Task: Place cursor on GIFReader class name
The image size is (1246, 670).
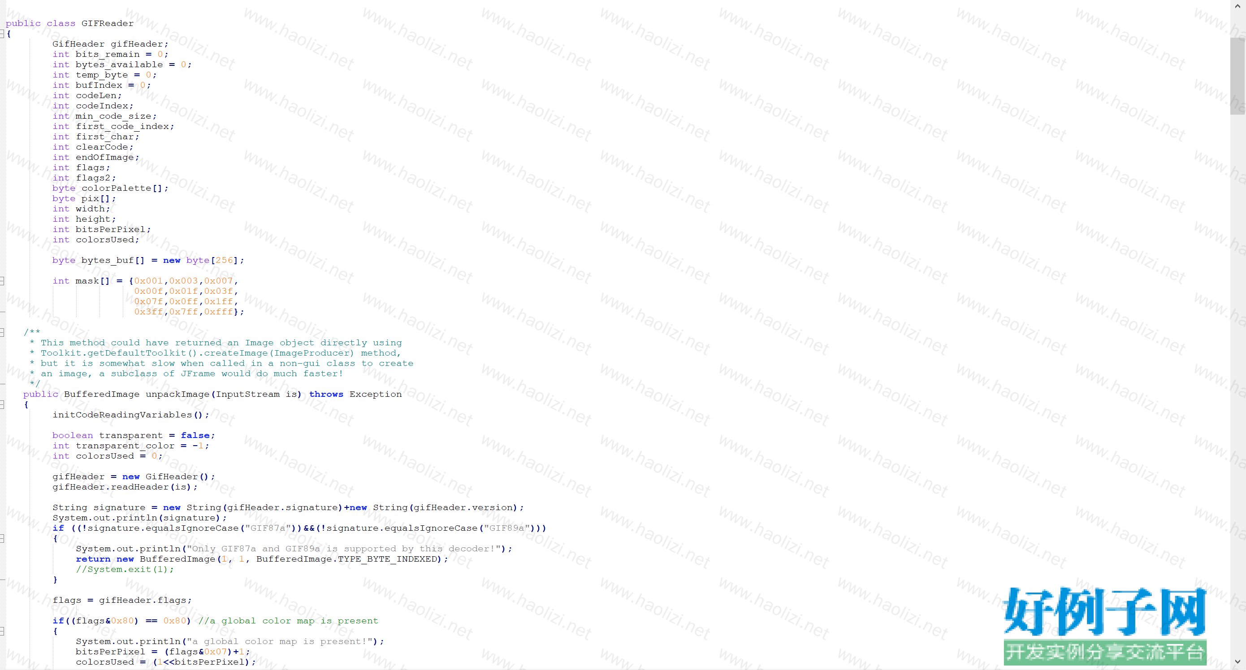Action: point(108,23)
